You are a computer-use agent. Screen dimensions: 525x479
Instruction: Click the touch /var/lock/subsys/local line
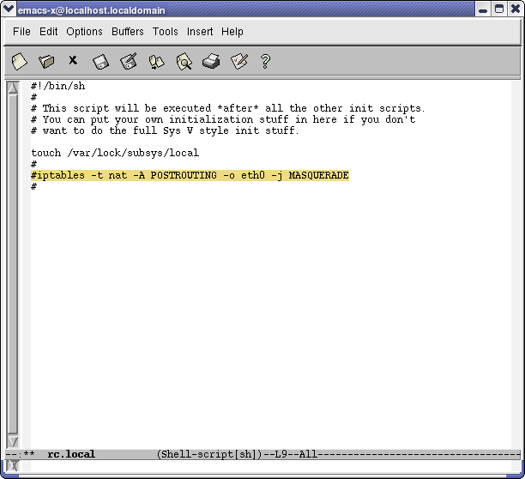115,153
